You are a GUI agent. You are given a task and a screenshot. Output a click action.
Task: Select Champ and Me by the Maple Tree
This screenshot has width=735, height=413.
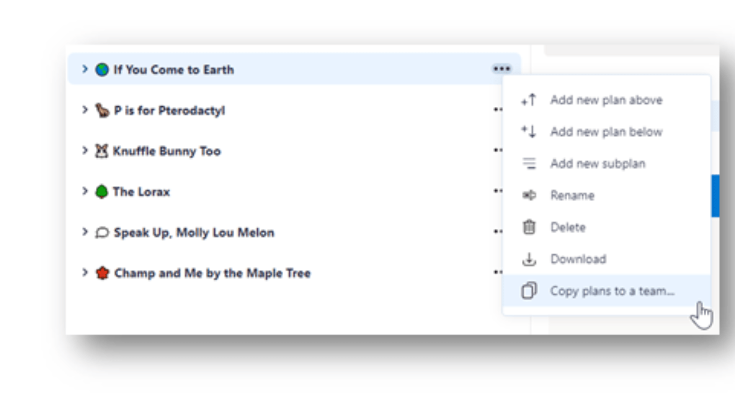click(x=212, y=273)
